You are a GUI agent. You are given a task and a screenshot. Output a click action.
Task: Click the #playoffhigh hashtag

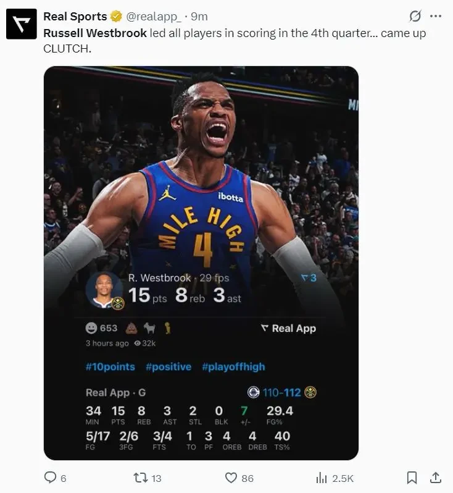coord(233,366)
